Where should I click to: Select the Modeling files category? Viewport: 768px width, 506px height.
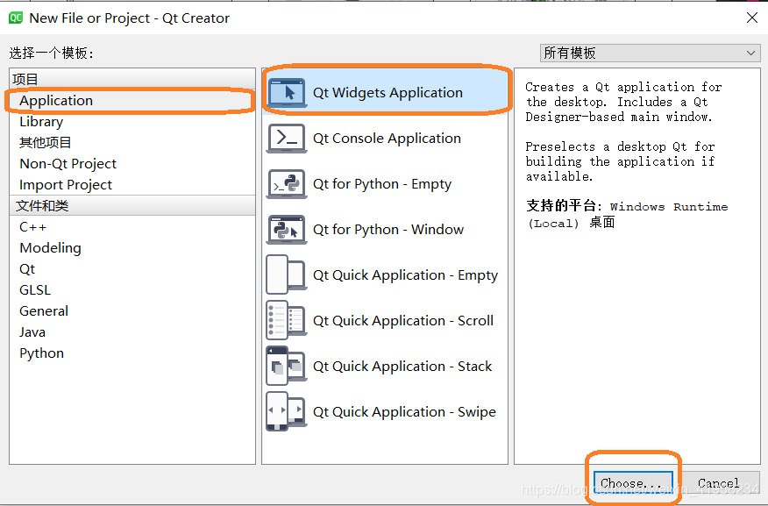click(x=132, y=248)
